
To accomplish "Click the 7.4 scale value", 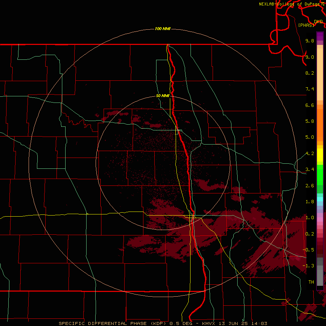I will point(310,89).
